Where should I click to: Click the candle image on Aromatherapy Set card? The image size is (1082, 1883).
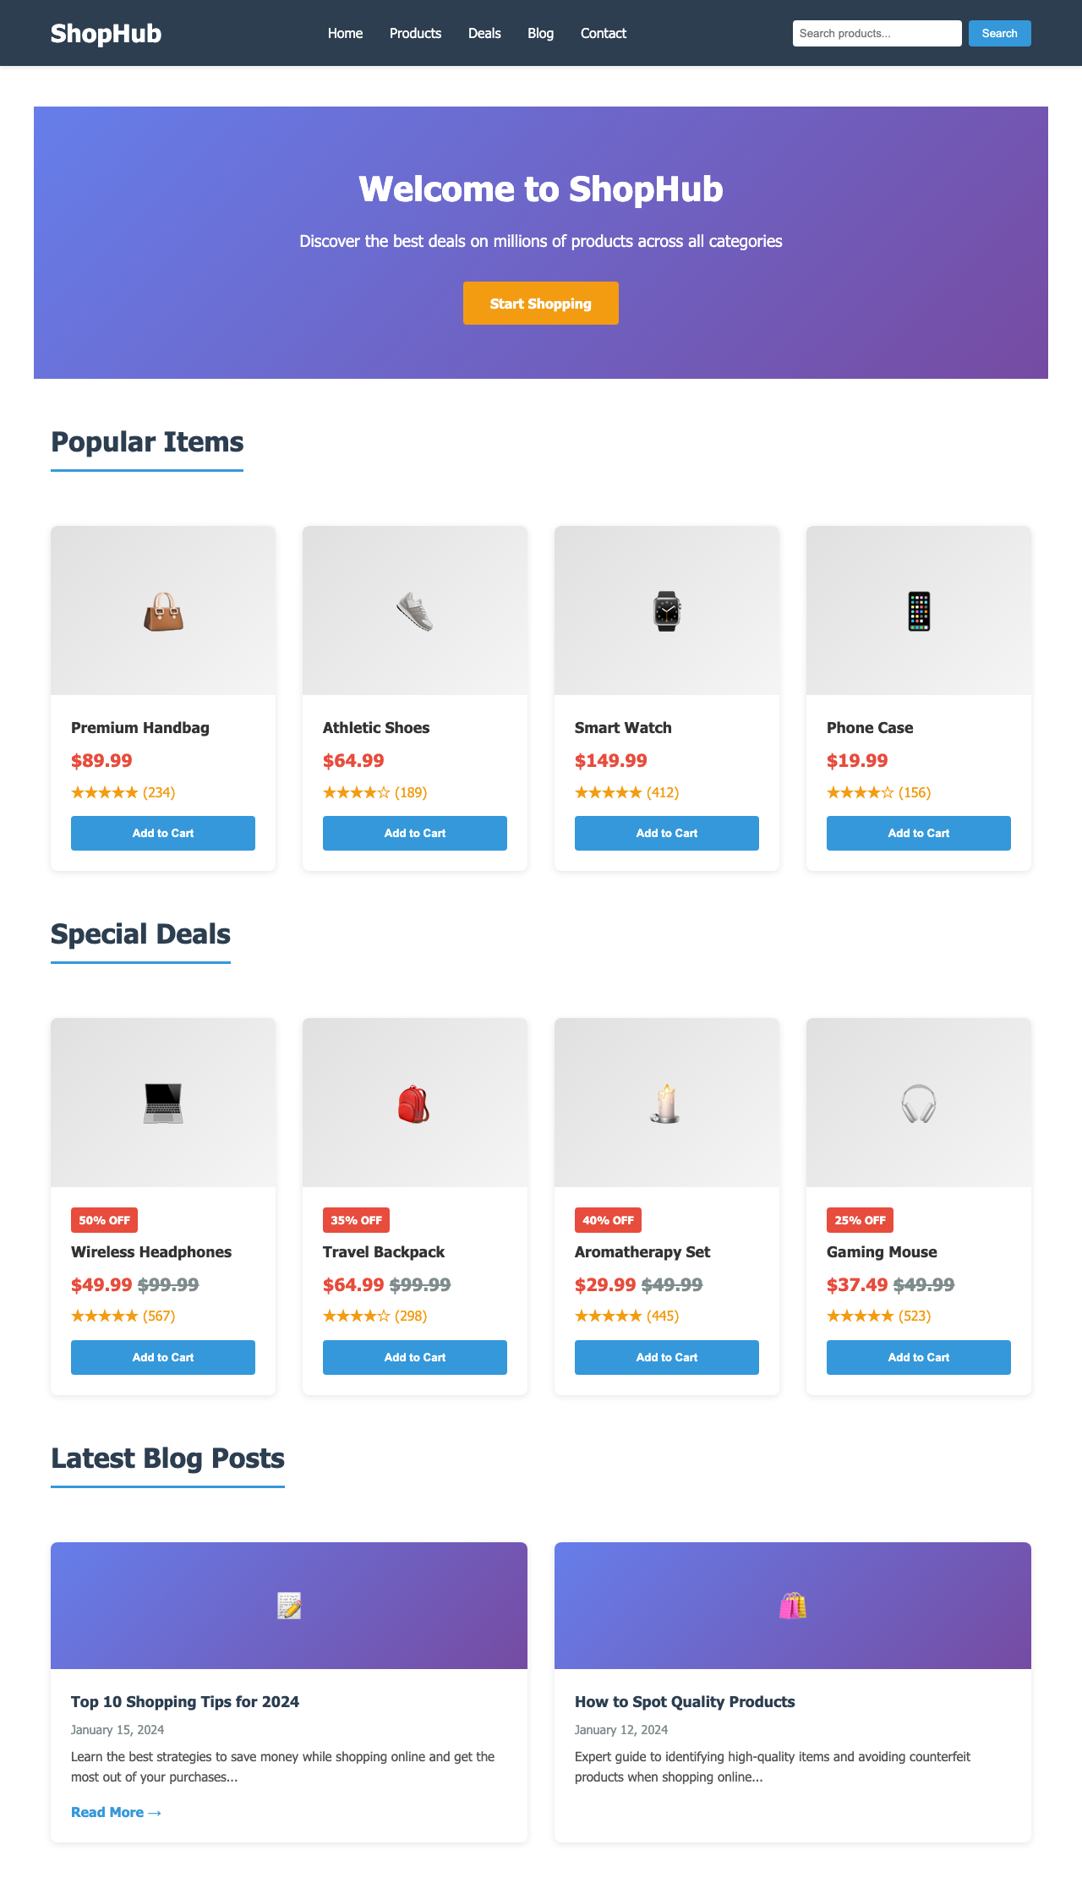point(666,1101)
